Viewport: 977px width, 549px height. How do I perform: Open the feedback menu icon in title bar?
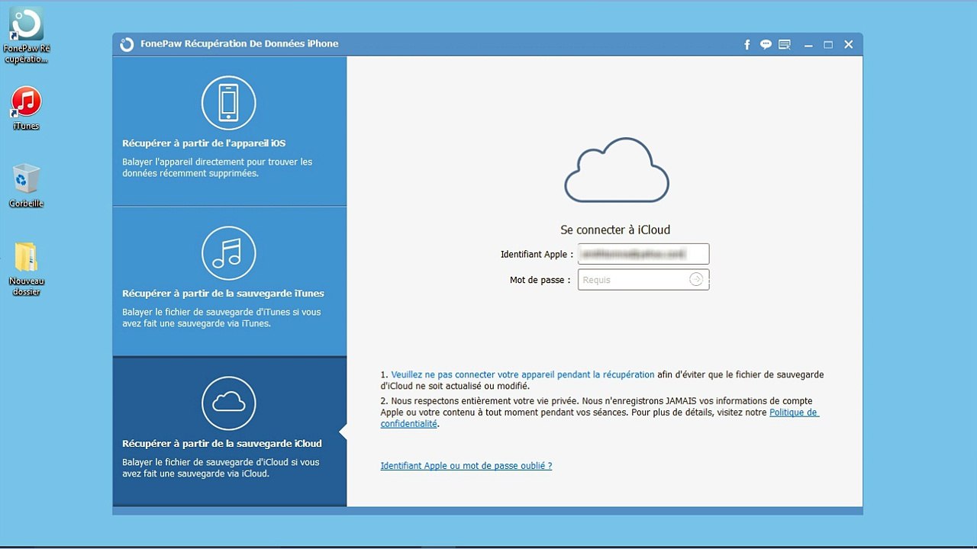coord(785,45)
